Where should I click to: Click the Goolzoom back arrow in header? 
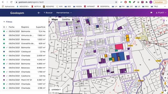39,13
